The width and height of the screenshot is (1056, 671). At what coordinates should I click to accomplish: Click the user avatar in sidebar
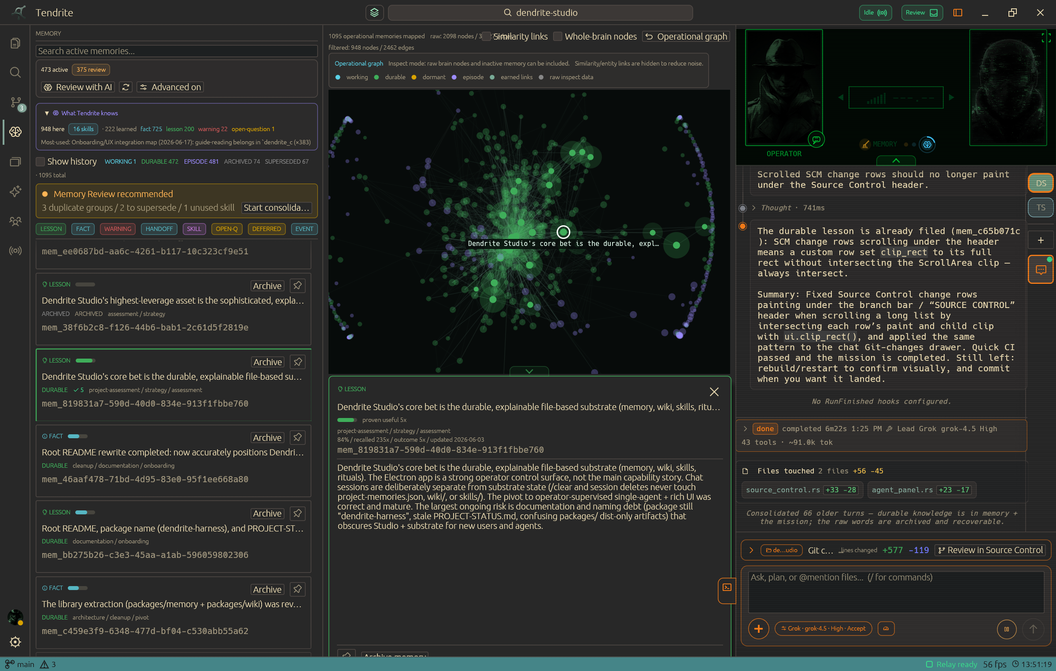(x=15, y=617)
